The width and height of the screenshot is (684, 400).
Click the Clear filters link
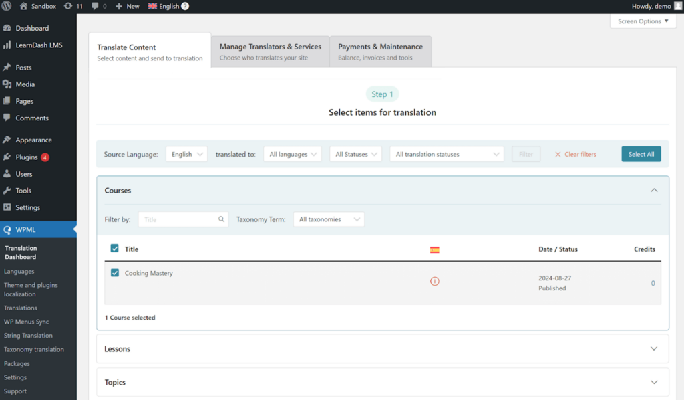[575, 154]
